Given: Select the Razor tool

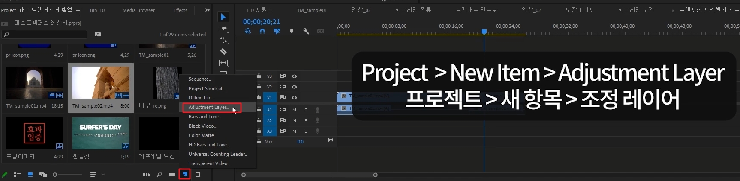Looking at the screenshot, I should [223, 51].
